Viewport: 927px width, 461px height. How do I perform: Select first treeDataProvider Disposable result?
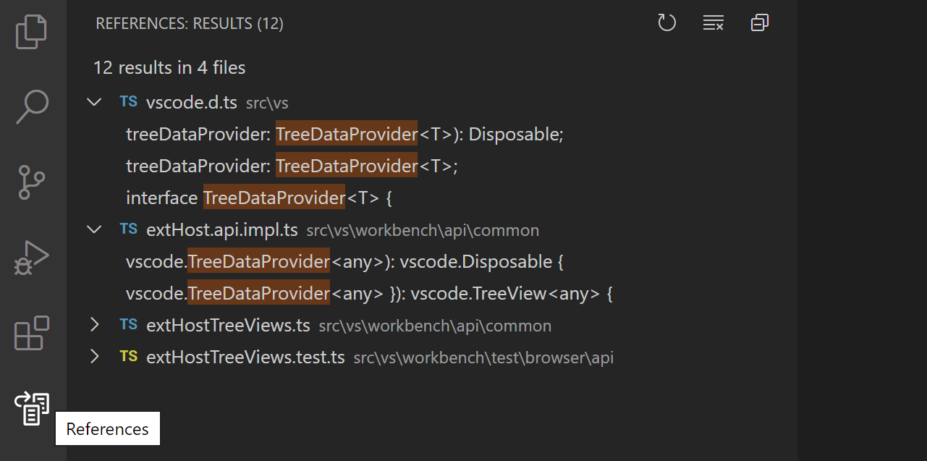(345, 133)
